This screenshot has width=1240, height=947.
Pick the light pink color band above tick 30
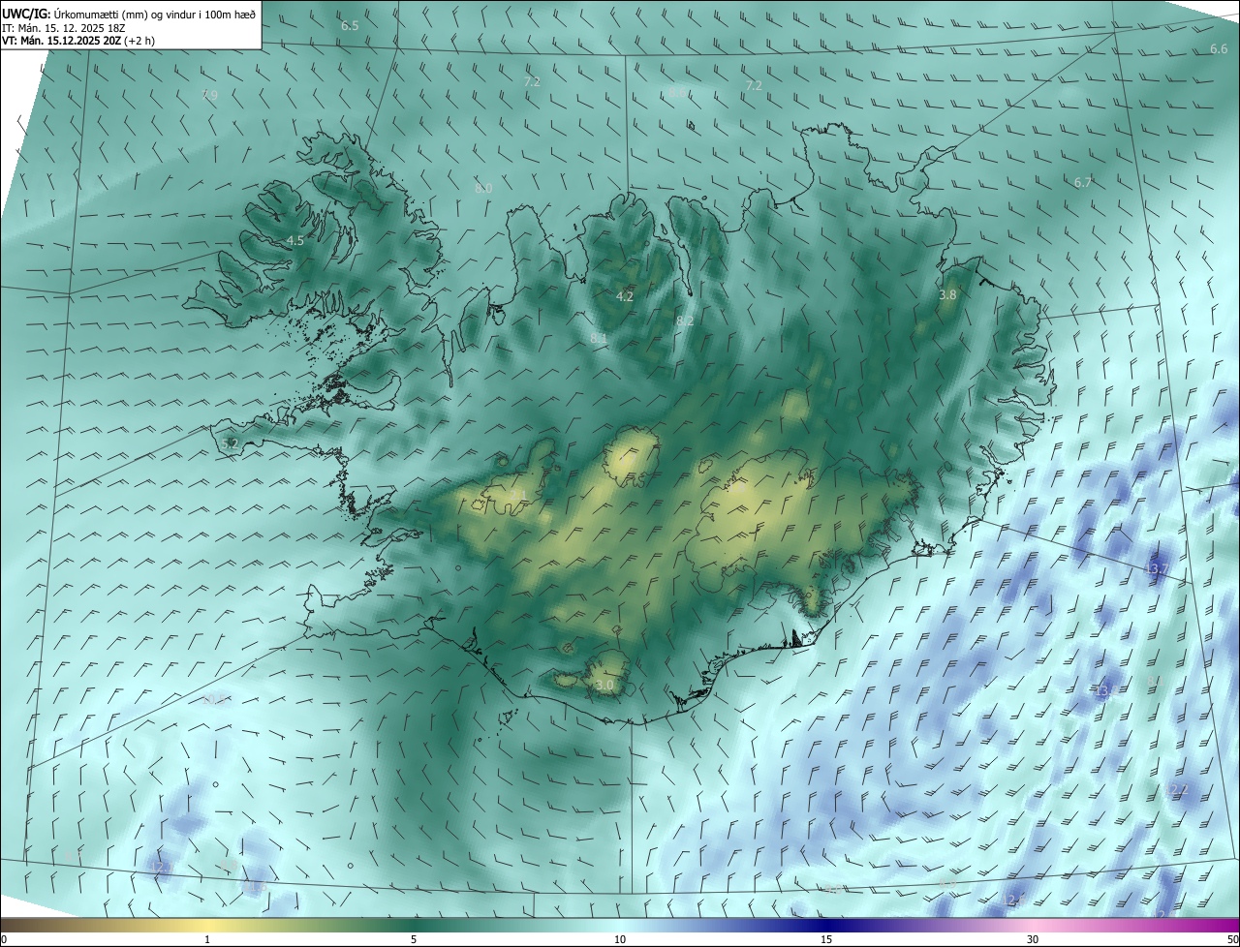click(x=1033, y=925)
